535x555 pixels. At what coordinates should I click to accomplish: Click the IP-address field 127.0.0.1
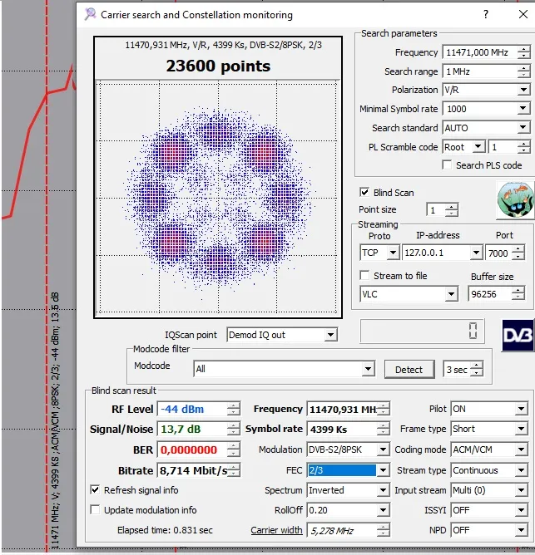(437, 253)
